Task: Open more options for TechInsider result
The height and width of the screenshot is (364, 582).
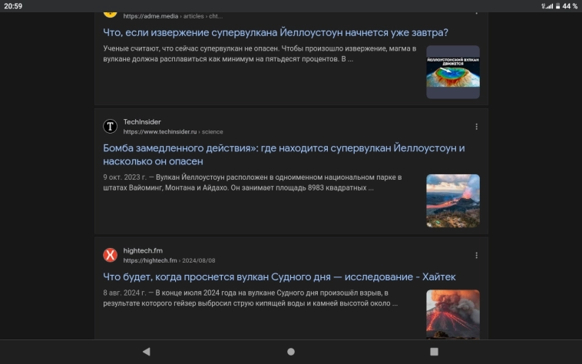Action: [x=476, y=127]
